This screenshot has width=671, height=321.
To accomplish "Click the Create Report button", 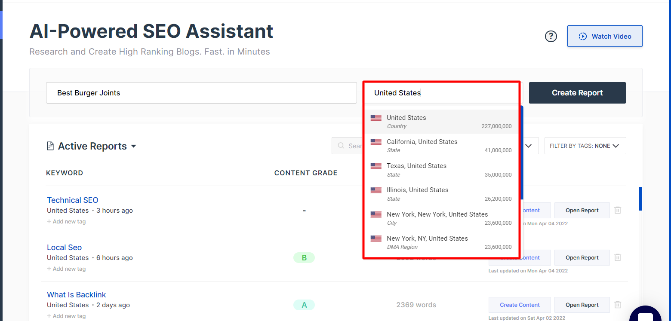I will tap(577, 93).
